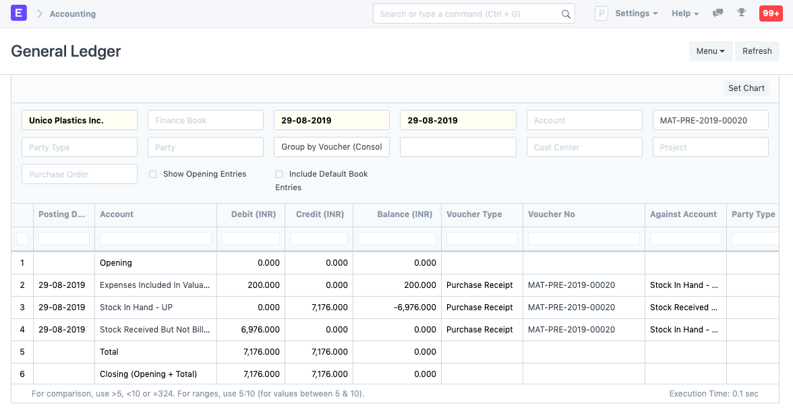Open the 99+ notifications badge
793x410 pixels.
click(770, 13)
